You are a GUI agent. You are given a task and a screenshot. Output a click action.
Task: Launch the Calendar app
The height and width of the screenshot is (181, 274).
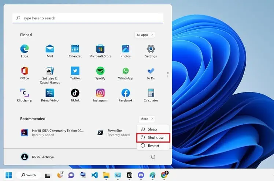coord(75,51)
